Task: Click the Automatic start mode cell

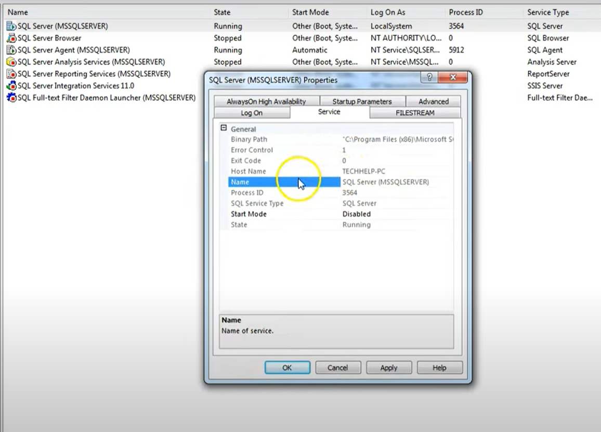Action: [310, 50]
